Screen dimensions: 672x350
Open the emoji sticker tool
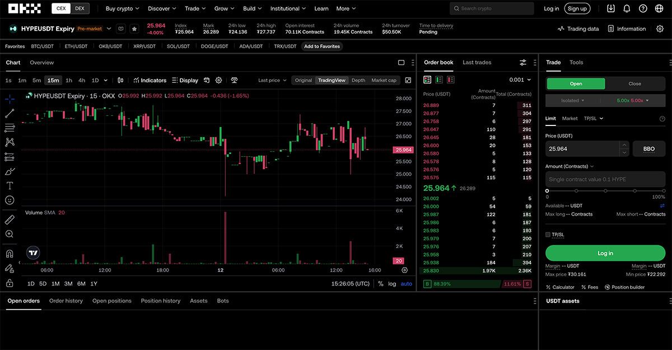10,200
